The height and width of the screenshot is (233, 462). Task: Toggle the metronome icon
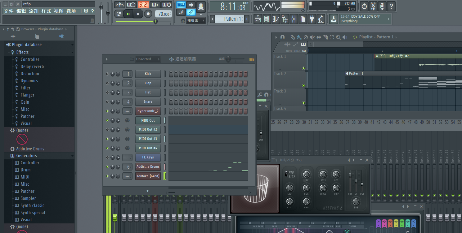point(119,5)
